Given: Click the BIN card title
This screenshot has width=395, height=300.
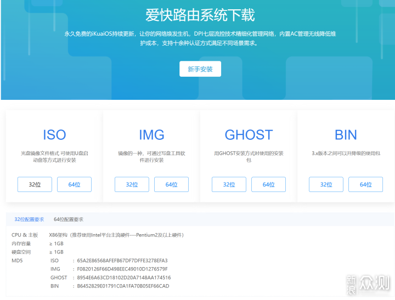Looking at the screenshot, I should (346, 135).
